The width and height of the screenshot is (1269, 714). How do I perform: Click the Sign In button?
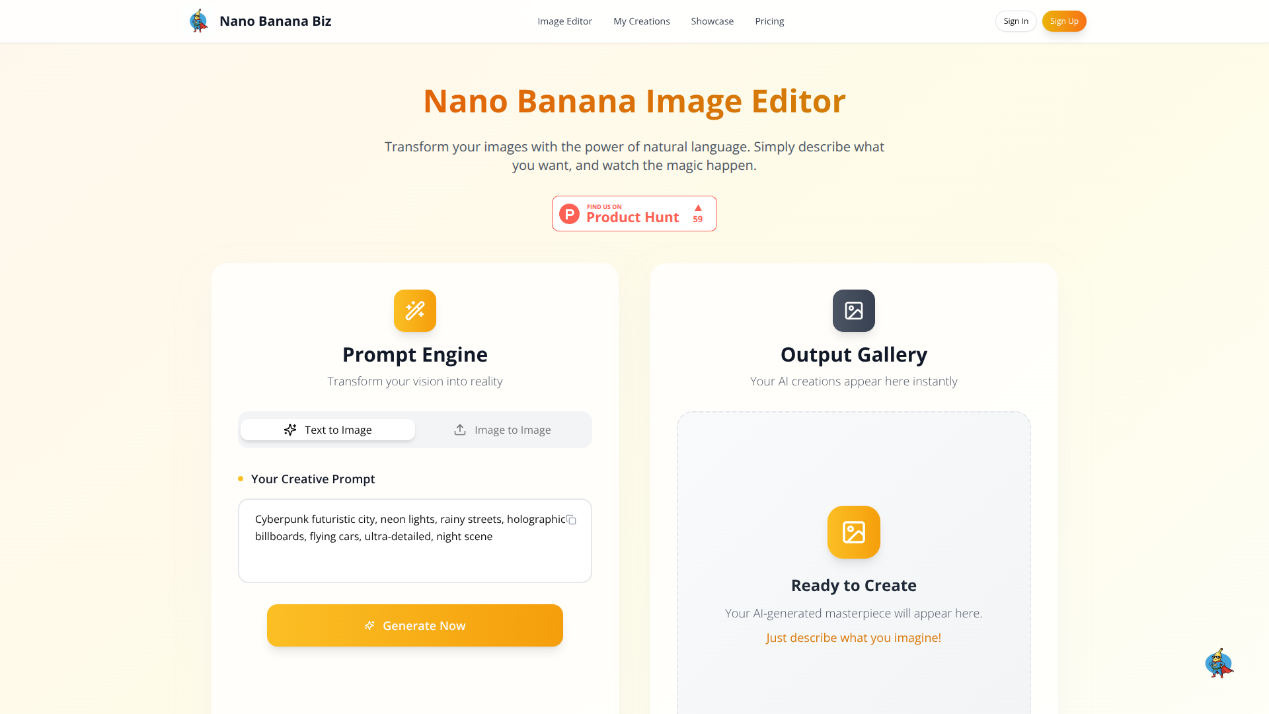(x=1016, y=20)
